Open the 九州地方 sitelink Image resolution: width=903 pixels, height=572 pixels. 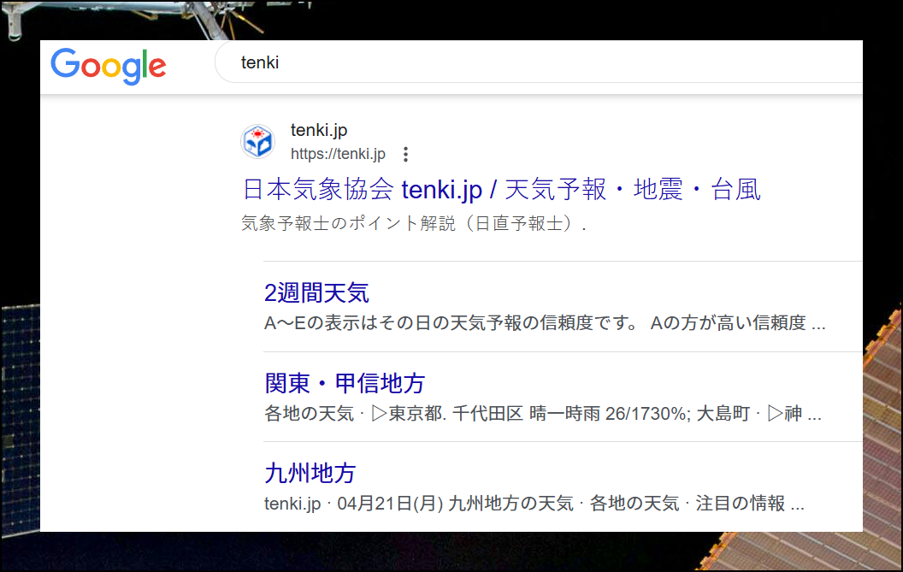click(x=310, y=473)
